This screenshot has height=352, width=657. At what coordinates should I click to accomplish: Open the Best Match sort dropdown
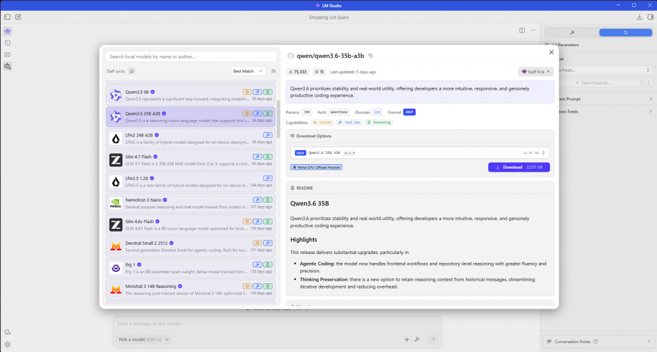249,71
